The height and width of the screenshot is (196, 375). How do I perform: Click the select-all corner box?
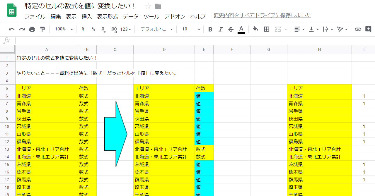[8, 50]
